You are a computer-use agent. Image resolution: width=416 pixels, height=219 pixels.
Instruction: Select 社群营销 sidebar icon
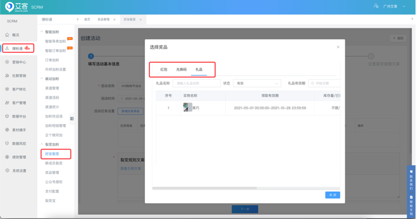(x=7, y=75)
